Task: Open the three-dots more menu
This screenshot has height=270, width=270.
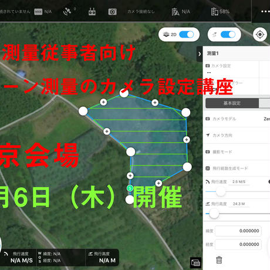Action: pyautogui.click(x=265, y=12)
